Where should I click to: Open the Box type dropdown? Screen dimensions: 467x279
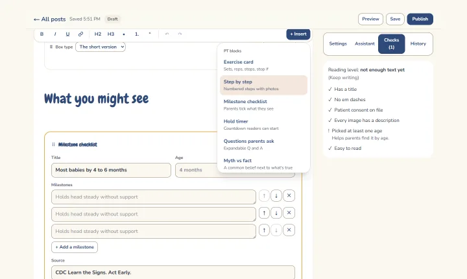(x=101, y=47)
